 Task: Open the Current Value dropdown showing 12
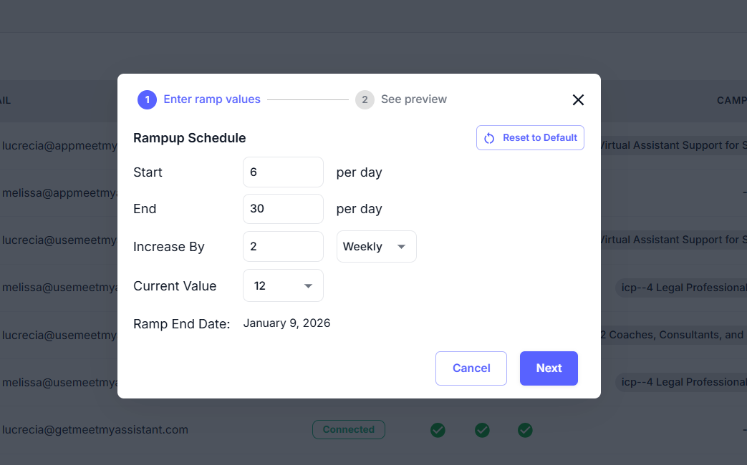(x=283, y=285)
